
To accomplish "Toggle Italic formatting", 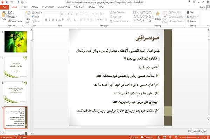I will pos(49,20).
